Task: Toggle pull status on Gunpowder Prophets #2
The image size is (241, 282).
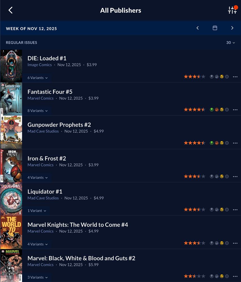Action: click(x=212, y=143)
